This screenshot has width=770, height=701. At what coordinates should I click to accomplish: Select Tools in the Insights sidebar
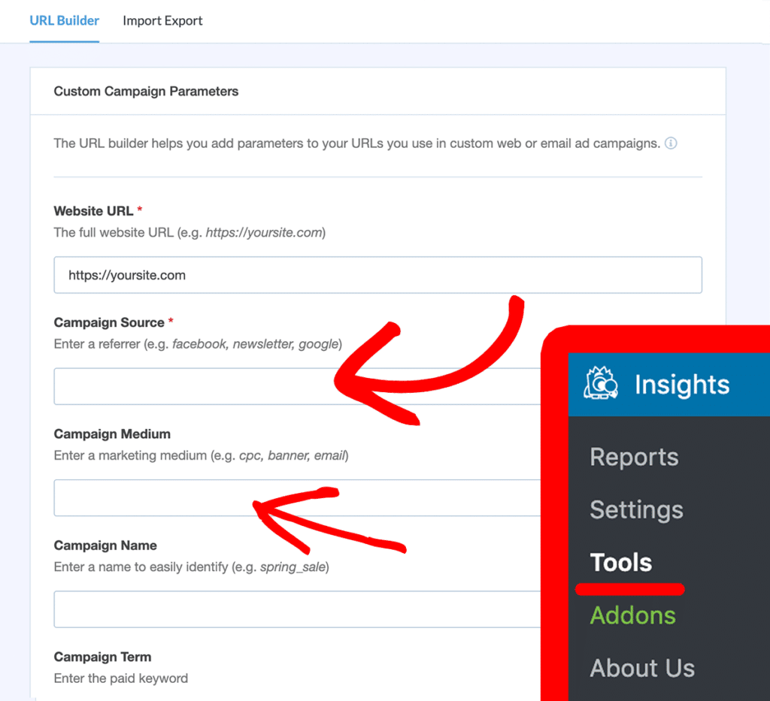coord(620,562)
